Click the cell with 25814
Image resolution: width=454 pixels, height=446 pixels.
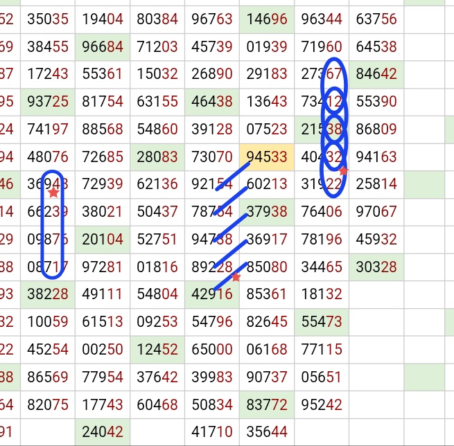coord(376,184)
